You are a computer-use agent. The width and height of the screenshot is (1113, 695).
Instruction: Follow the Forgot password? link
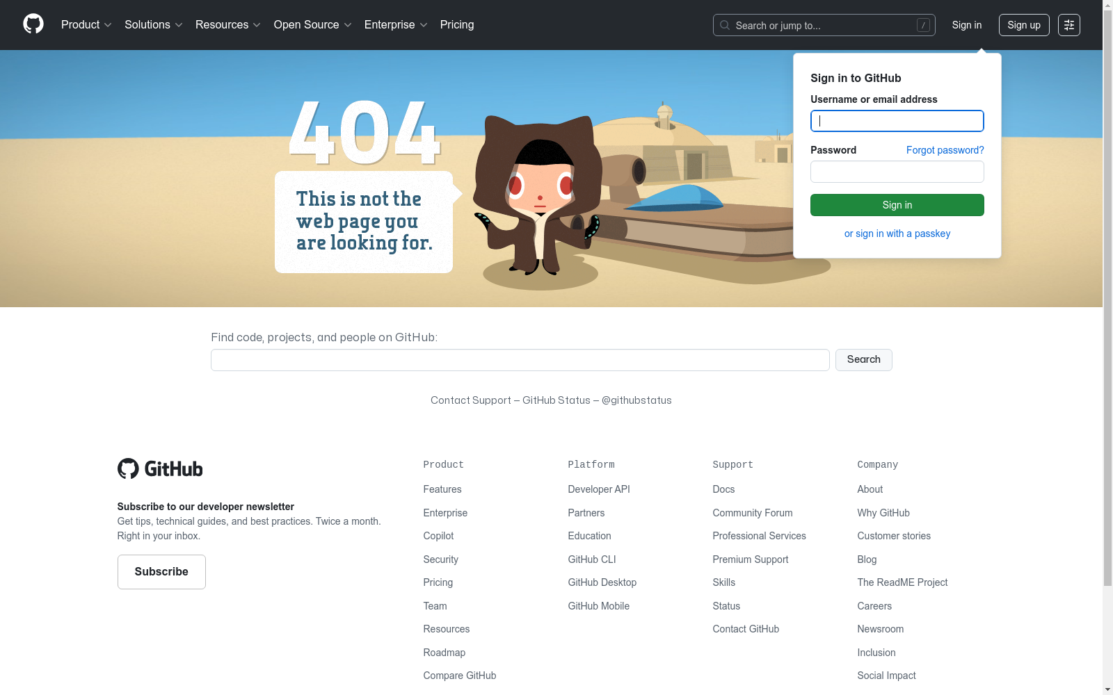click(x=945, y=150)
